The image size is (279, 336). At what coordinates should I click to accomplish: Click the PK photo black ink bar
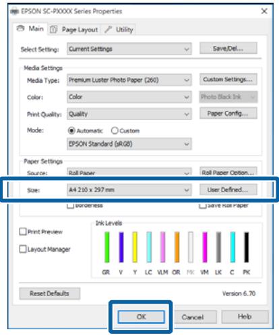click(x=247, y=248)
